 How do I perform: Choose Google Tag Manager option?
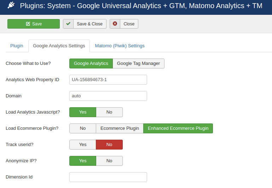(138, 63)
